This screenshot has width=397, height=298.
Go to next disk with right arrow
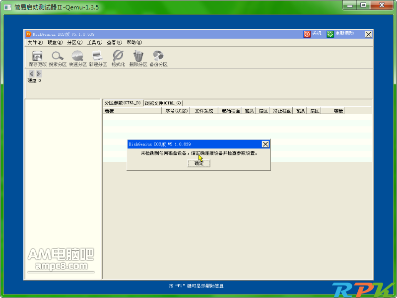click(39, 74)
